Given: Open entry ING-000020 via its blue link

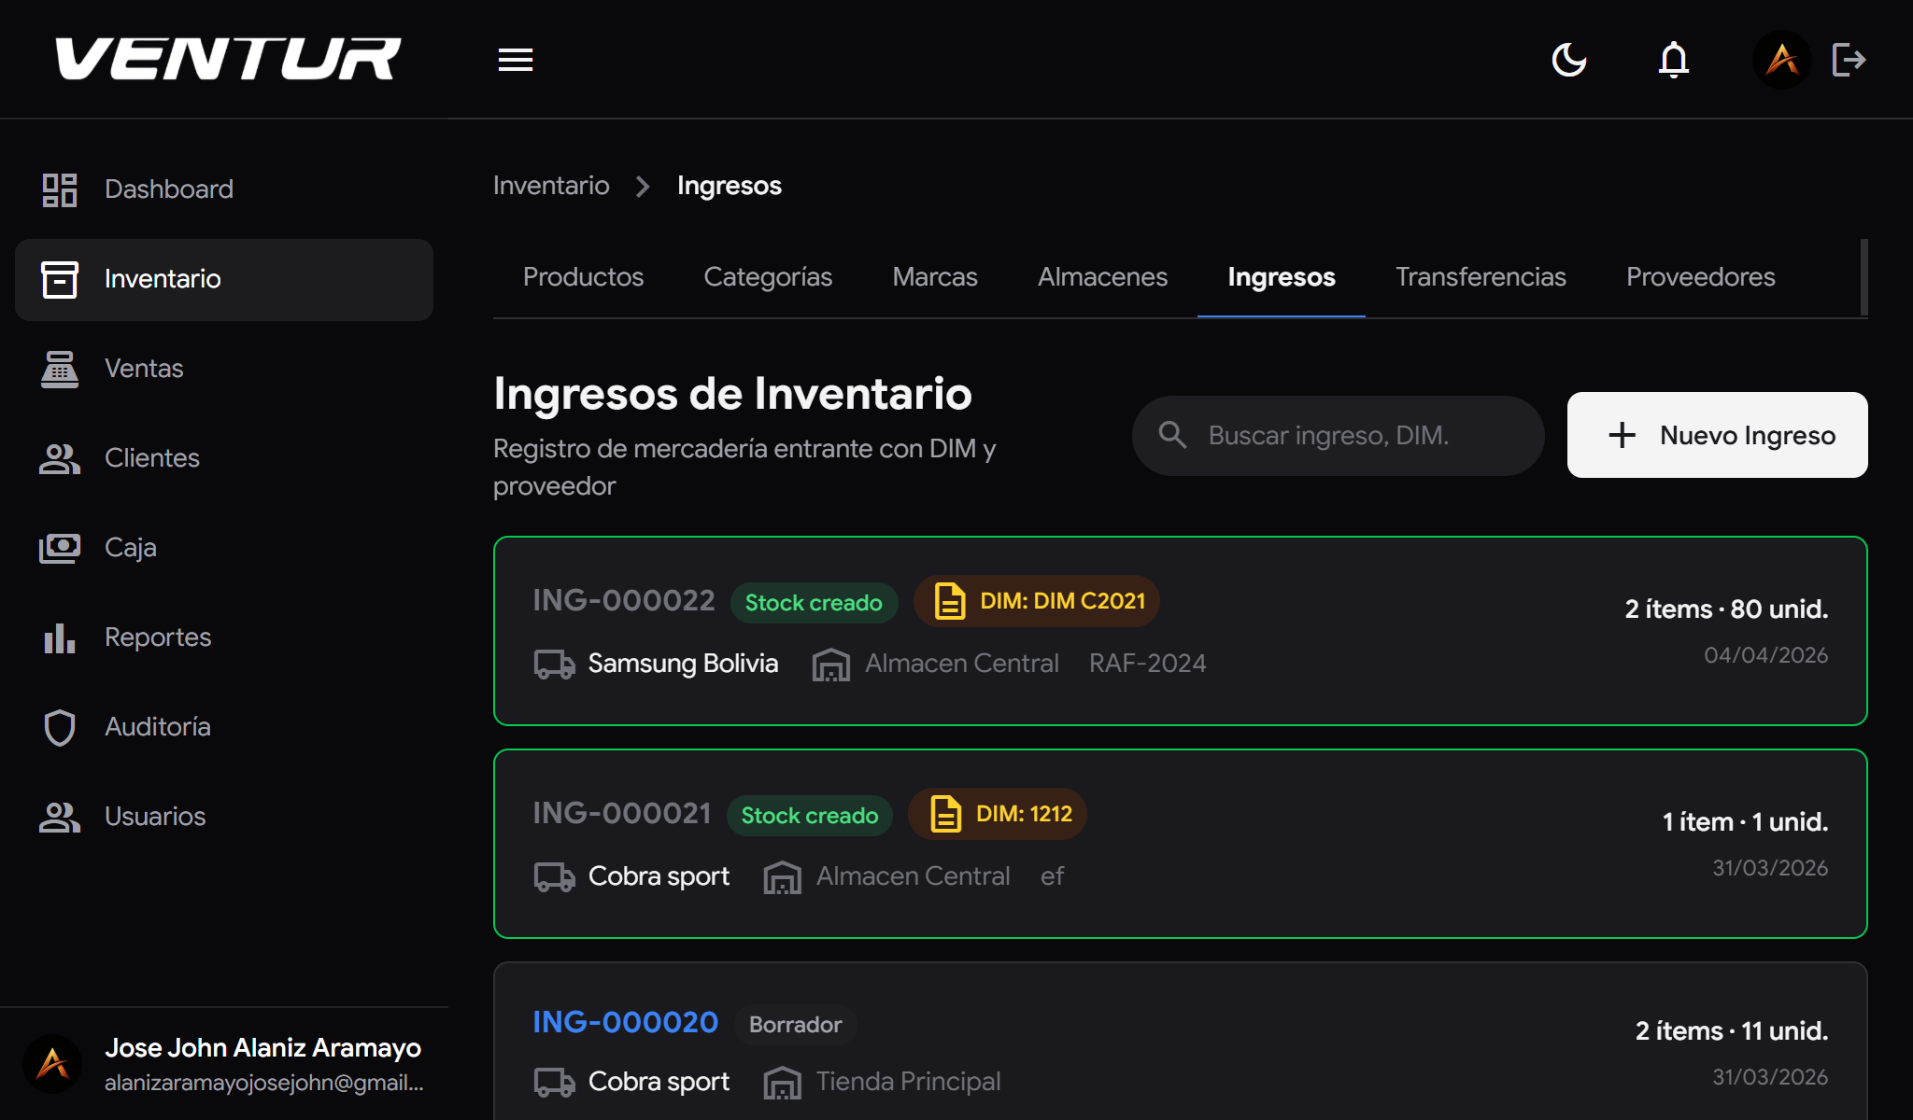Looking at the screenshot, I should [624, 1022].
